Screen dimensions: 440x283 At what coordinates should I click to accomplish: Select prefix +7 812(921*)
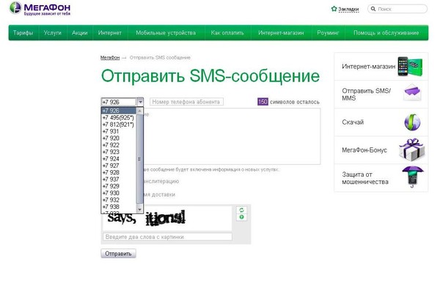(119, 124)
